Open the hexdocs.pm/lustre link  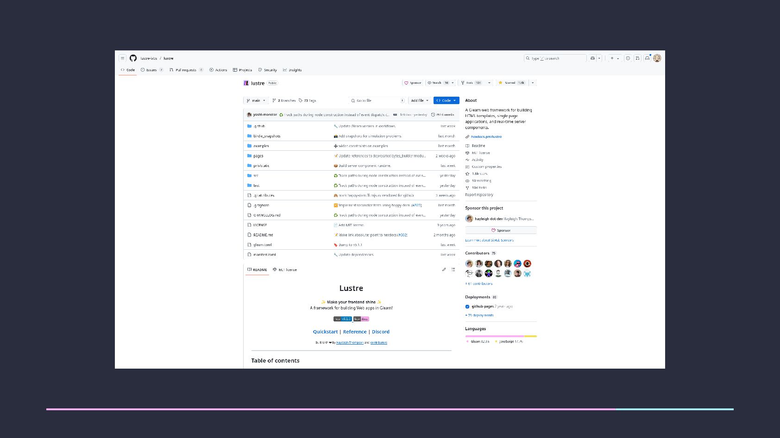pos(486,137)
